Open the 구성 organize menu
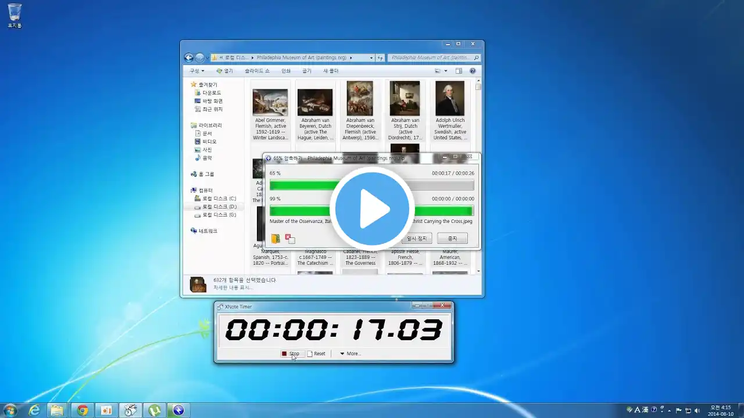Image resolution: width=744 pixels, height=418 pixels. point(196,71)
